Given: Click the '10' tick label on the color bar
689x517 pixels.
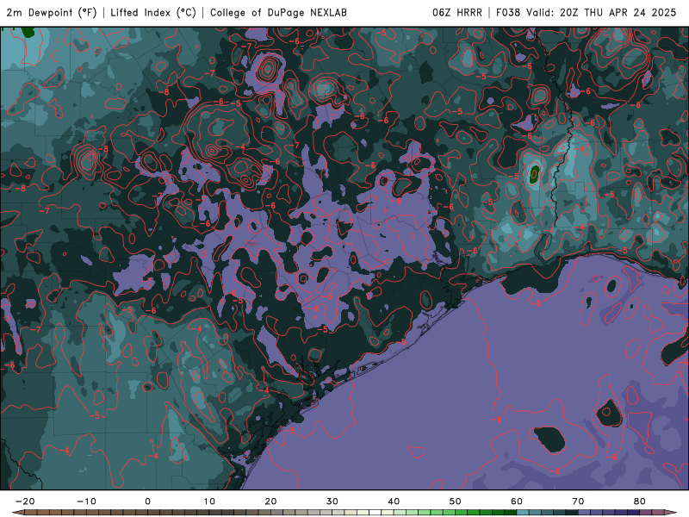Looking at the screenshot, I should pos(209,501).
